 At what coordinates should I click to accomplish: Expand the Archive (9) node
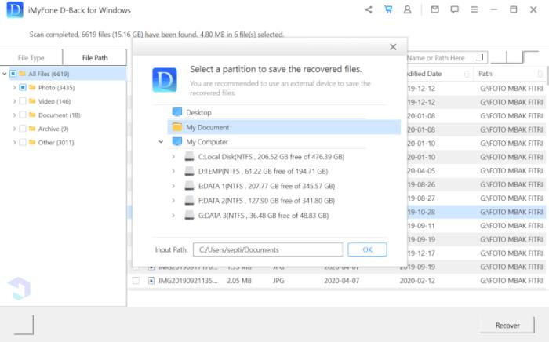point(14,129)
